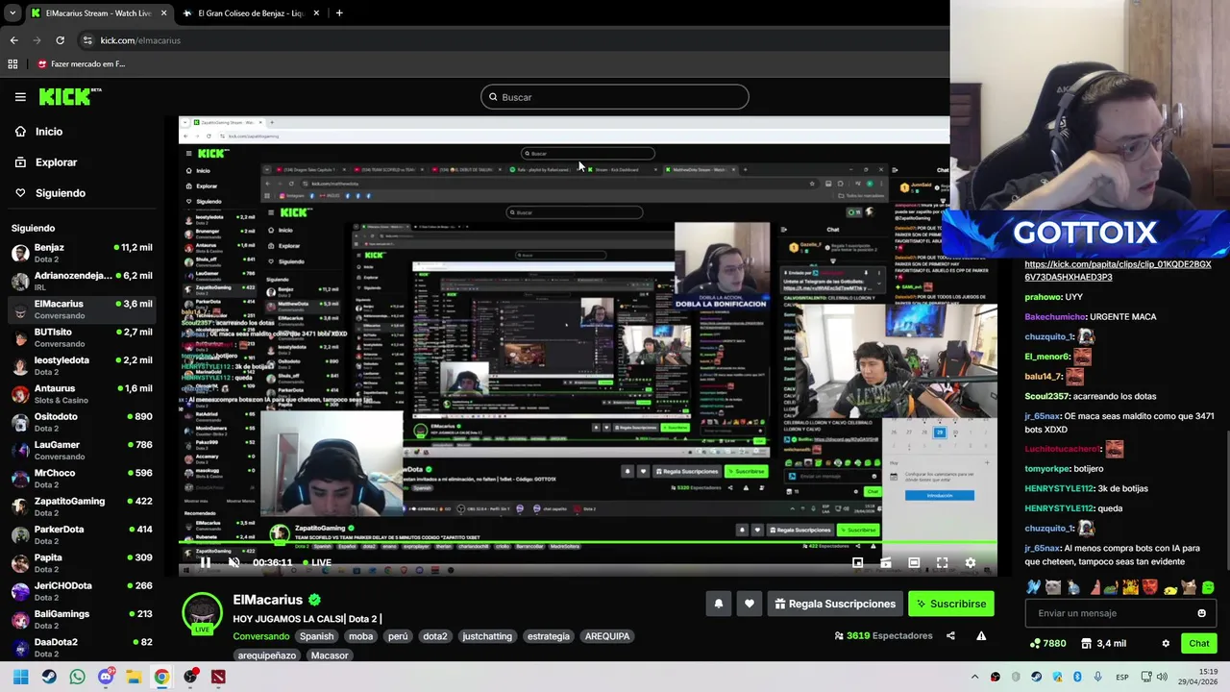Viewport: 1230px width, 692px height.
Task: Open Fazer mercado bookmark
Action: 82,64
